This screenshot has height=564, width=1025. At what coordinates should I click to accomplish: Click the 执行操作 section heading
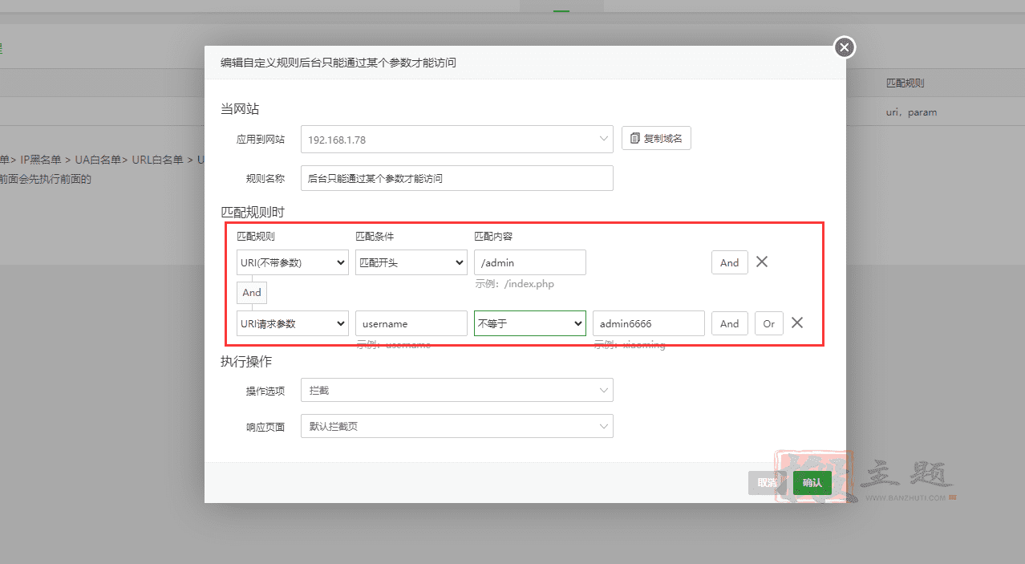246,362
